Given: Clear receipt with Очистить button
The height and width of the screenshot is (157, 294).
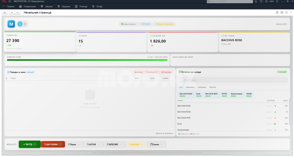Looking at the screenshot, I should pos(166,72).
